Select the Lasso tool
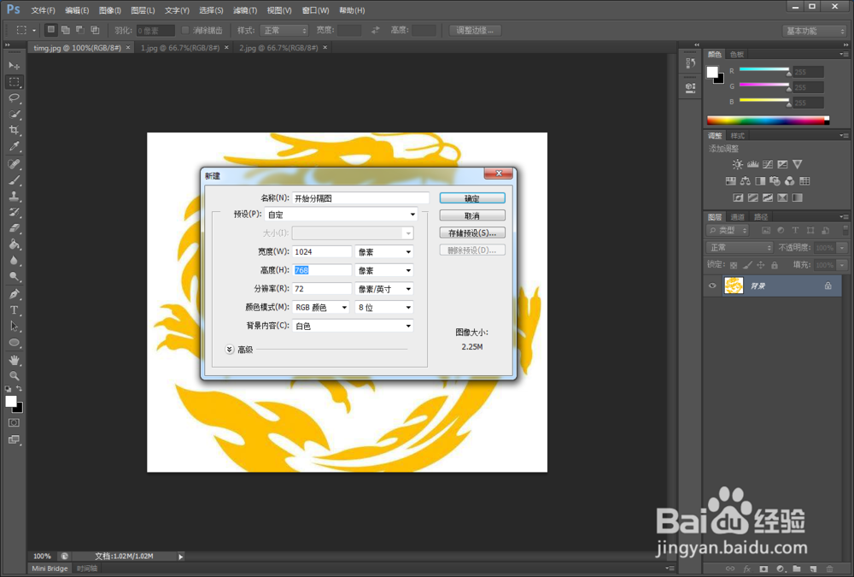 tap(14, 98)
